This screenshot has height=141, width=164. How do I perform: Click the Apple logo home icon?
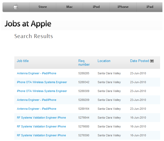click(16, 7)
